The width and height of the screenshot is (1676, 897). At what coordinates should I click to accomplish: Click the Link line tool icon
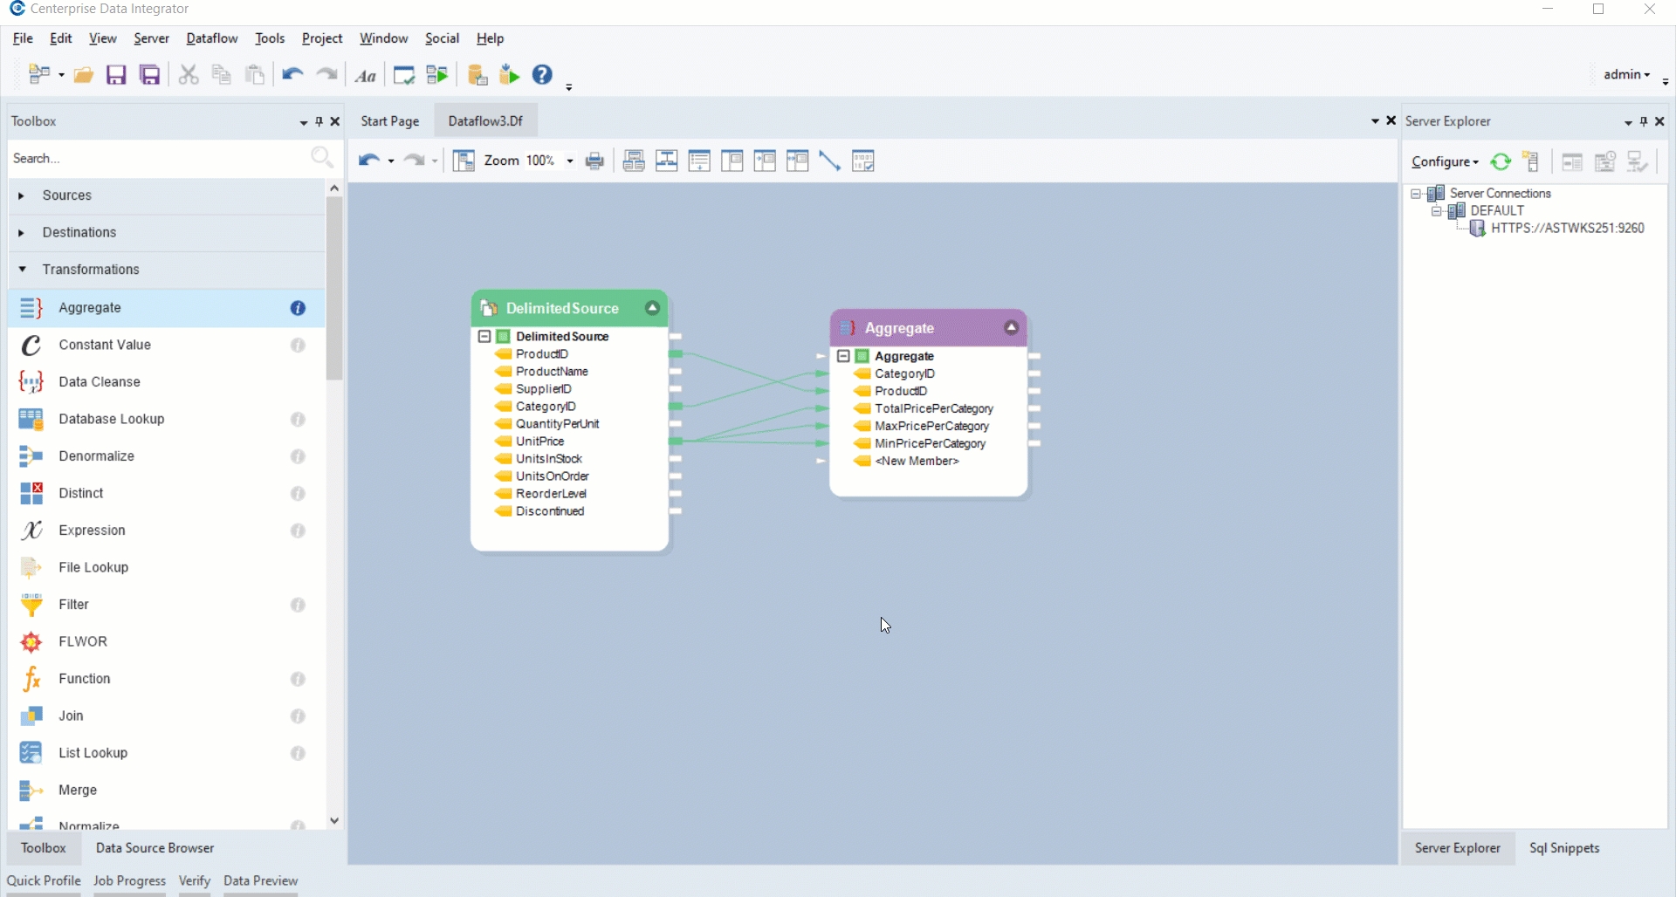click(830, 161)
